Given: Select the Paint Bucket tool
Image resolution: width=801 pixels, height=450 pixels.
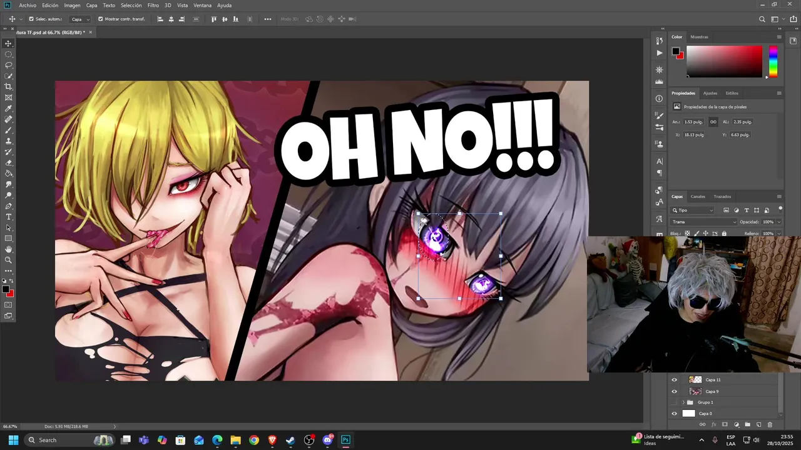Looking at the screenshot, I should coord(9,173).
